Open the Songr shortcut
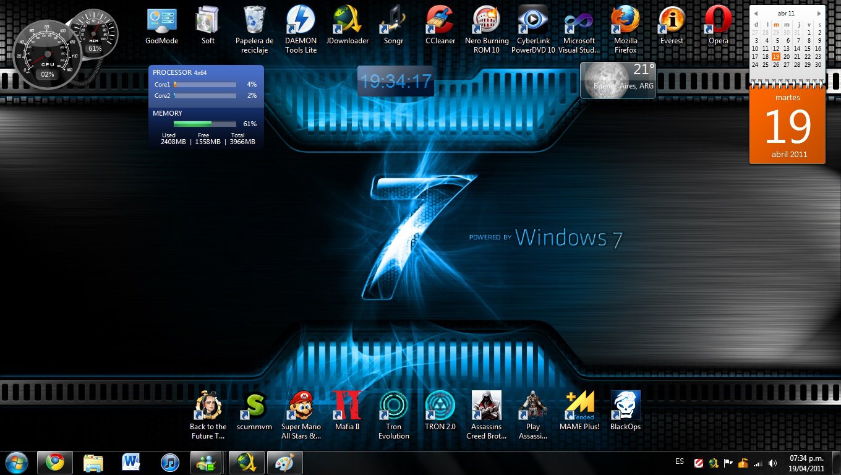The height and width of the screenshot is (475, 841). tap(393, 25)
